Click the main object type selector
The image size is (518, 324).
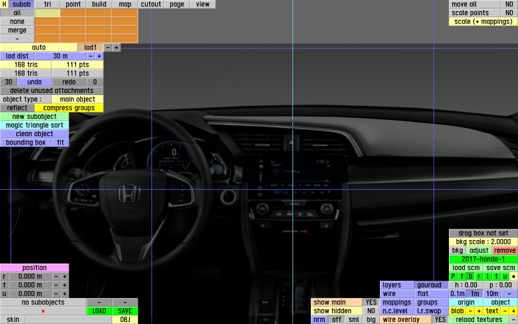tap(78, 99)
